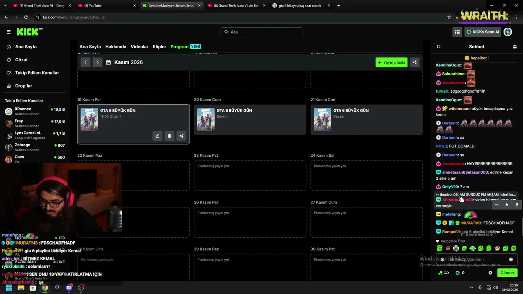Open Eray channel in followed list
Viewport: 523px width, 294px height.
coord(35,123)
